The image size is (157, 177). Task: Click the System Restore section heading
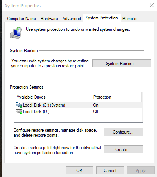pos(24,51)
